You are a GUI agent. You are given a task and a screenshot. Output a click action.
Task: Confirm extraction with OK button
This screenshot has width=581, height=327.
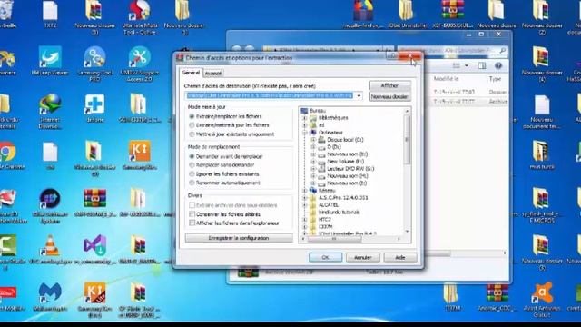point(325,257)
